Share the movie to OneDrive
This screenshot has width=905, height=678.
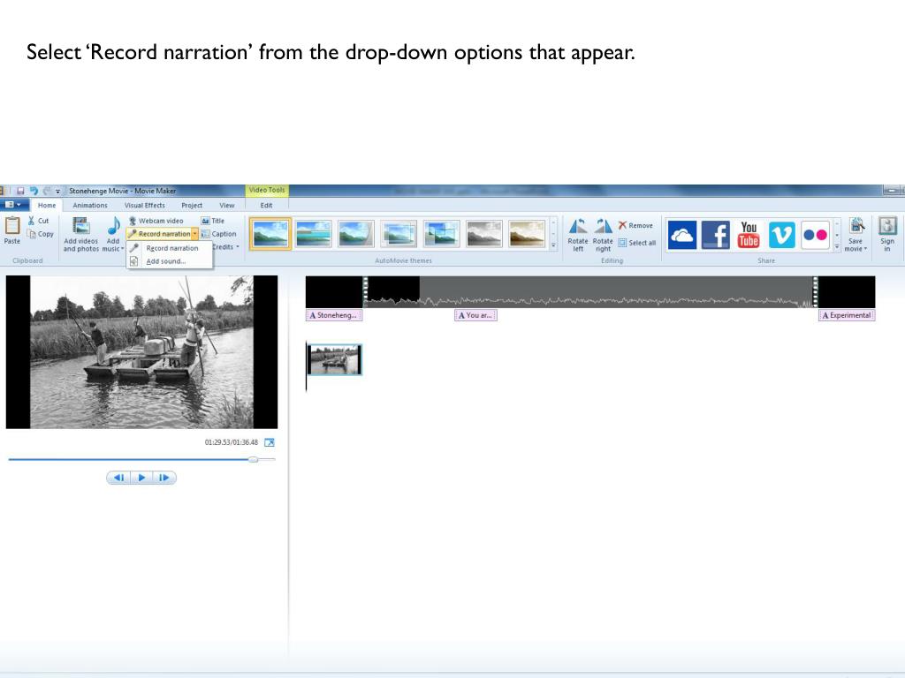(x=681, y=235)
